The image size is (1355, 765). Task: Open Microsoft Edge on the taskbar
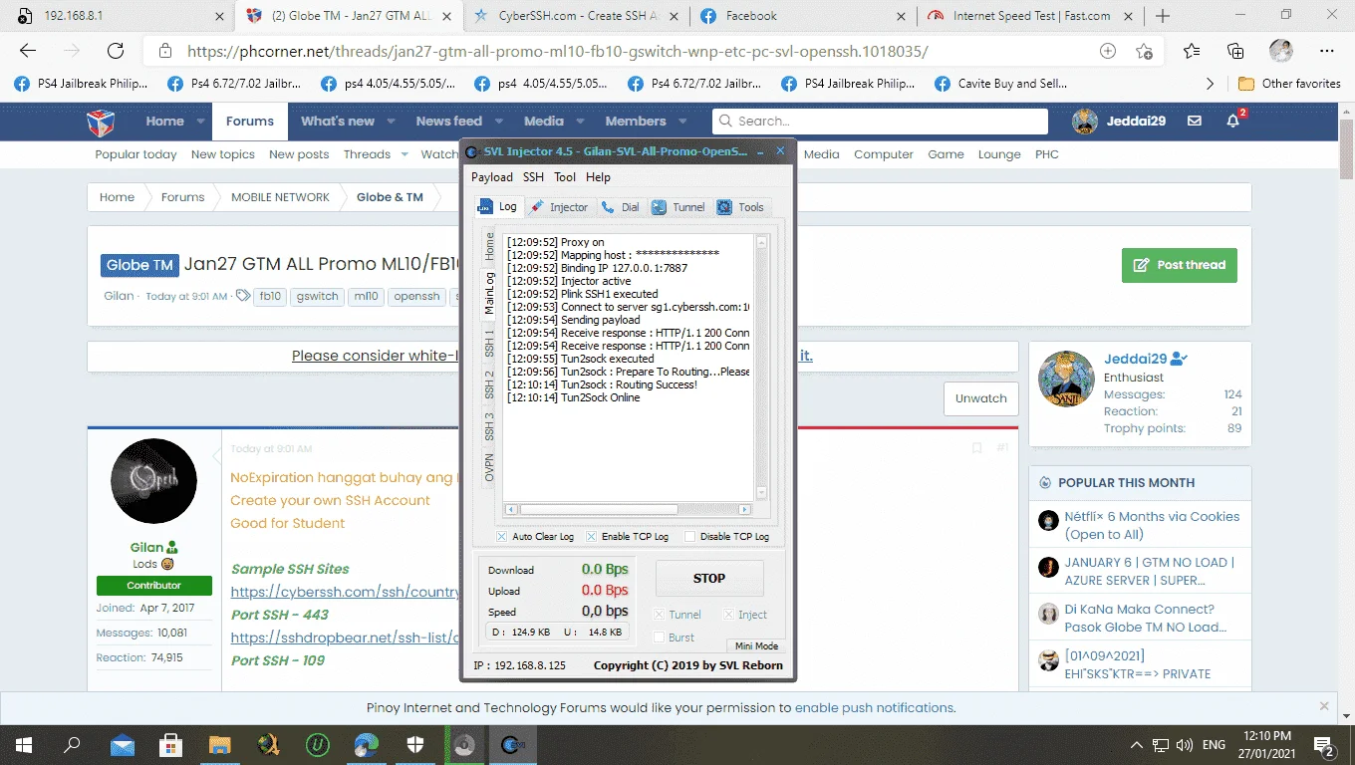point(367,745)
